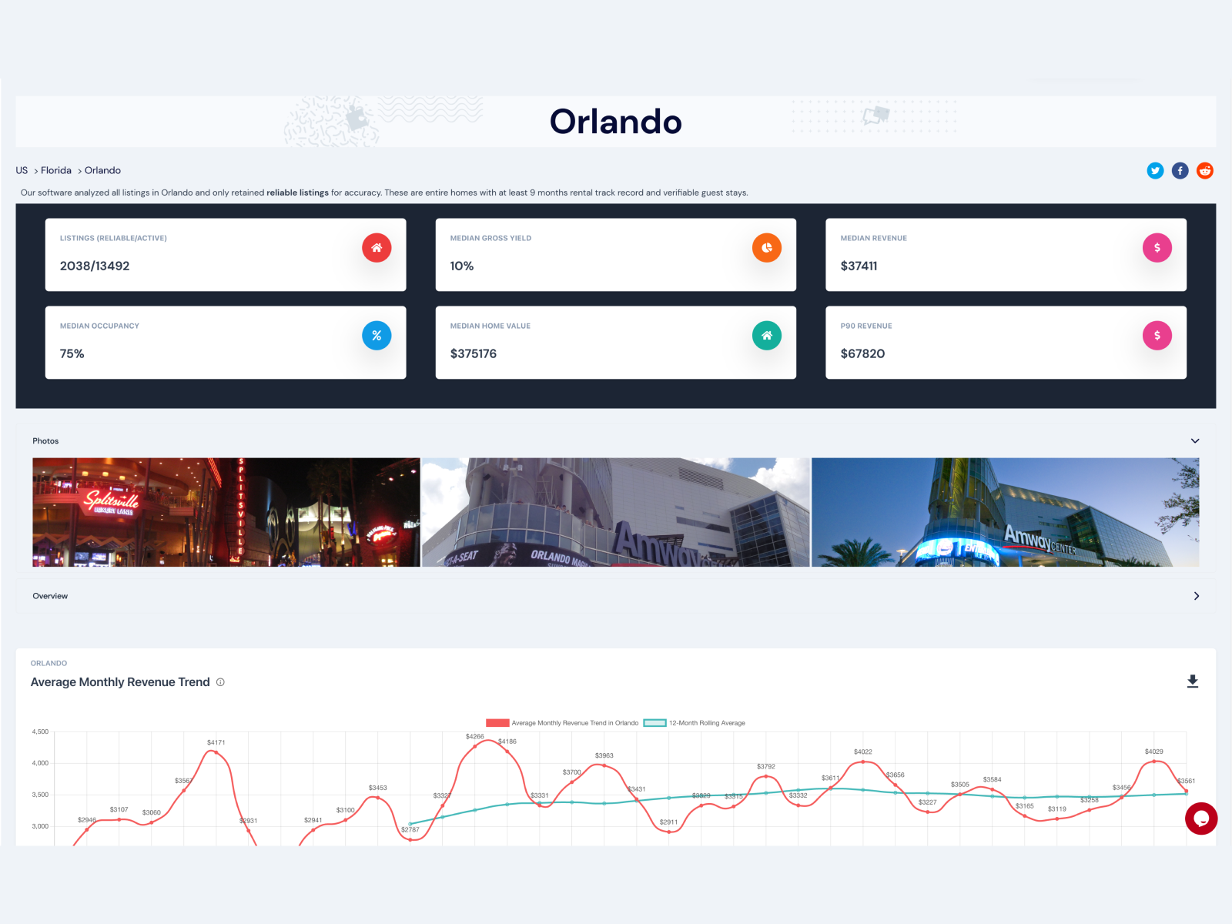Click pink dollar icon in Median Revenue card

pos(1157,248)
